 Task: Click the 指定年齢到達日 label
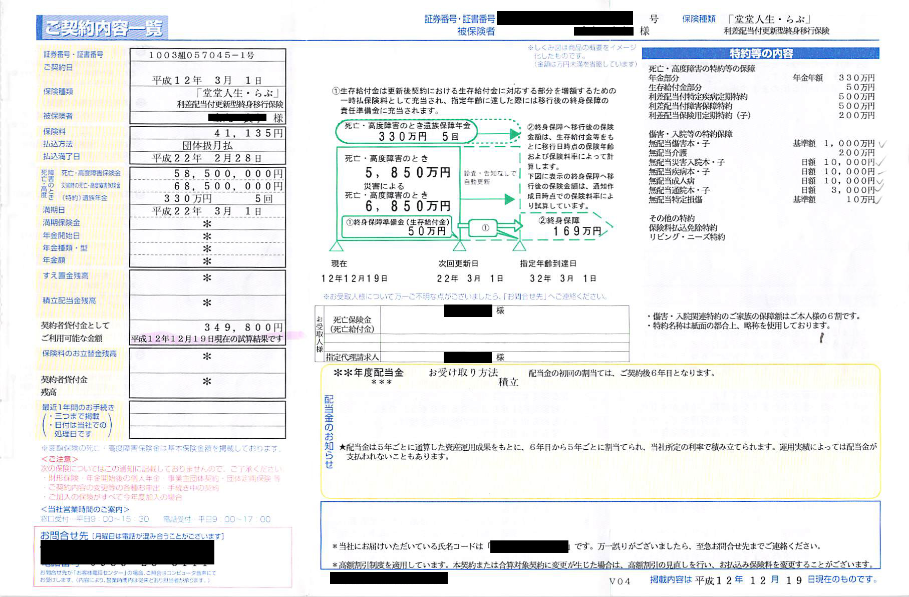point(548,263)
